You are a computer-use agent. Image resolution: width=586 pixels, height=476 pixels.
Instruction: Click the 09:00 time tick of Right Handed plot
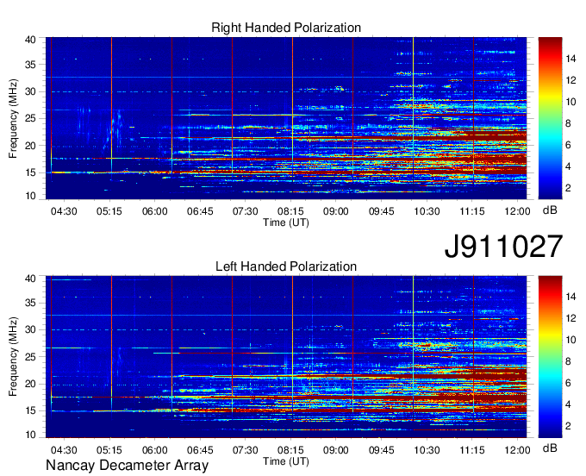[336, 211]
